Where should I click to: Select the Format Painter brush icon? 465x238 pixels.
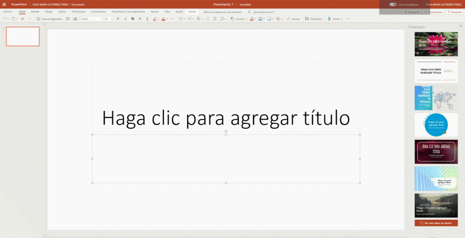22,19
